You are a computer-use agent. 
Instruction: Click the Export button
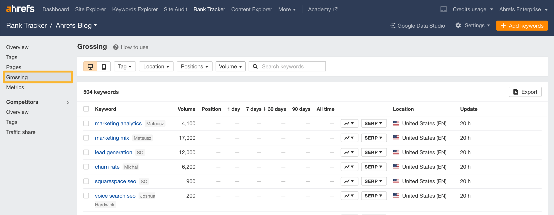coord(525,92)
